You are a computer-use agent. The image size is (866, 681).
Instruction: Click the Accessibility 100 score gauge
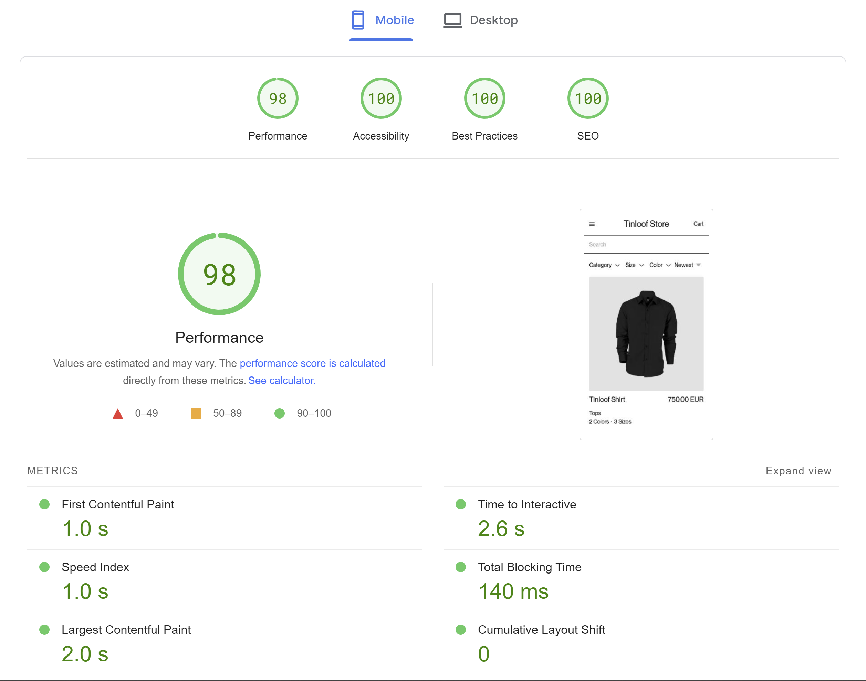380,99
